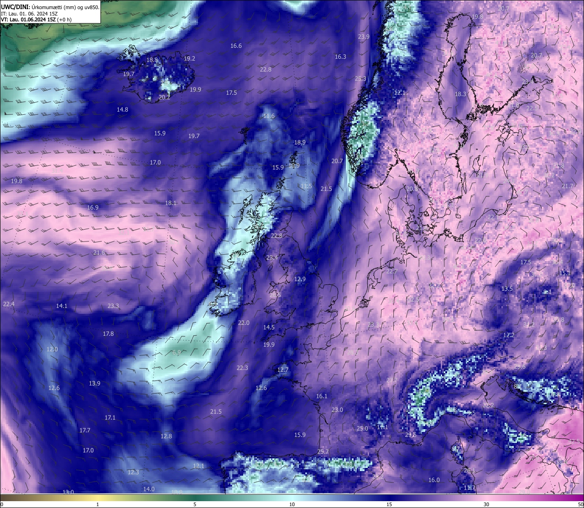Click the 18.8 value over northwest Iceland
Screen dimensions: 584x508
[x=152, y=60]
